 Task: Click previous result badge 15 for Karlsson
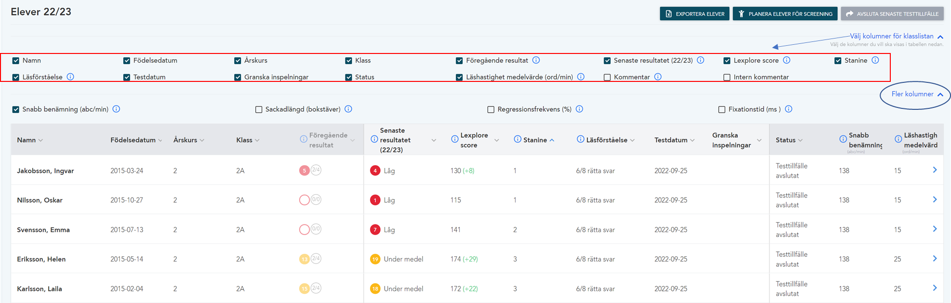coord(304,289)
